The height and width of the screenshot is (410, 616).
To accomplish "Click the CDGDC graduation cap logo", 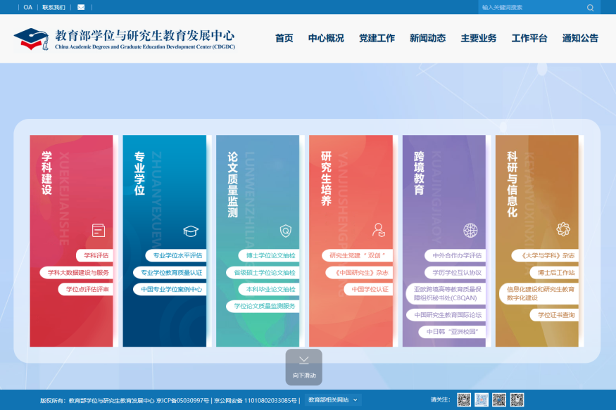I will click(x=31, y=39).
